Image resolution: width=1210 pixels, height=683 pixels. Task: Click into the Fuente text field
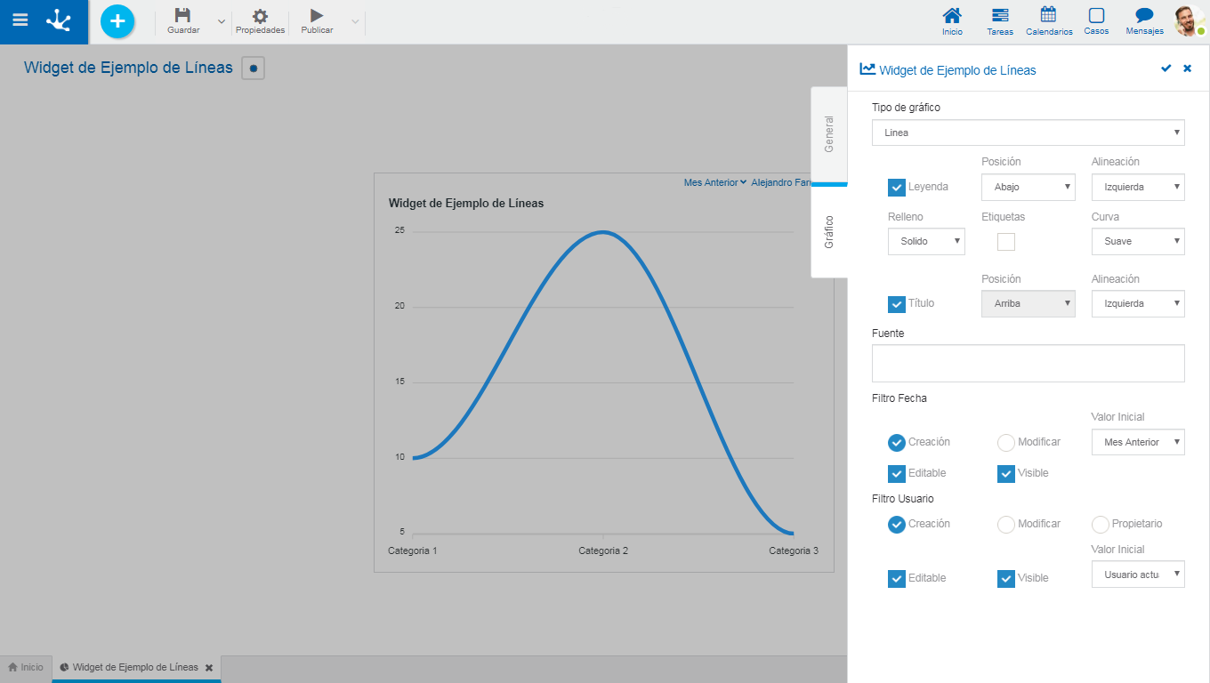click(1028, 364)
